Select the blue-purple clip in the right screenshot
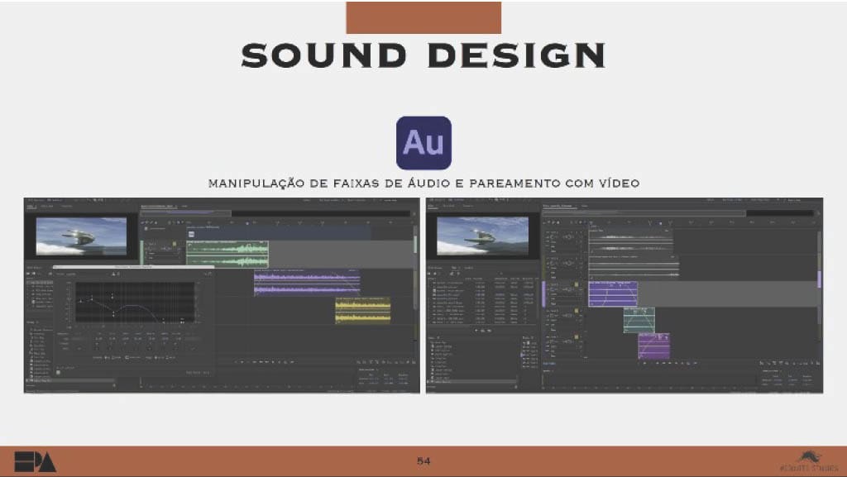This screenshot has height=477, width=847. click(x=613, y=294)
